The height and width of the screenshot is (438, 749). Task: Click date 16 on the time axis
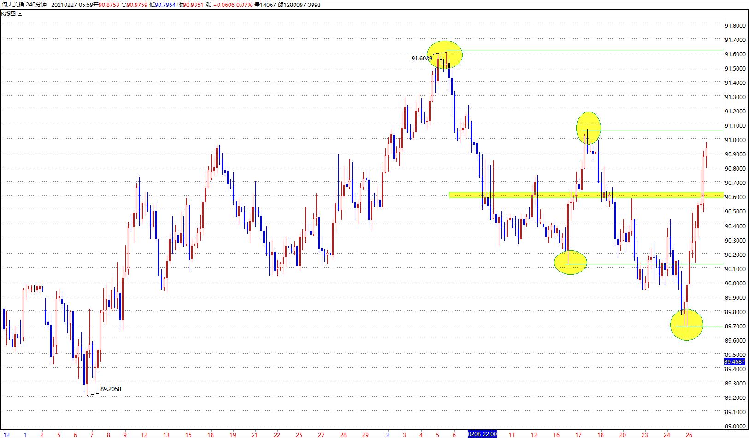tap(556, 434)
